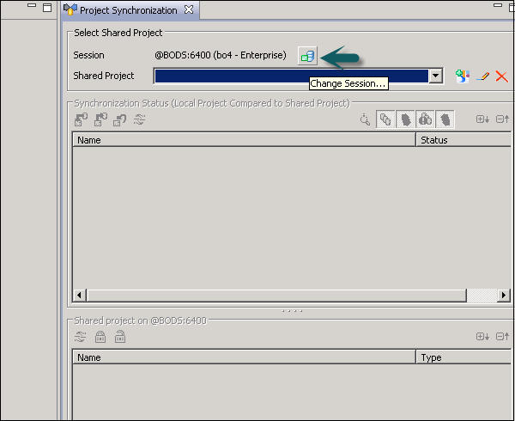The image size is (515, 421).
Task: Click the first lock icon in Shared project toolbar
Action: point(100,338)
